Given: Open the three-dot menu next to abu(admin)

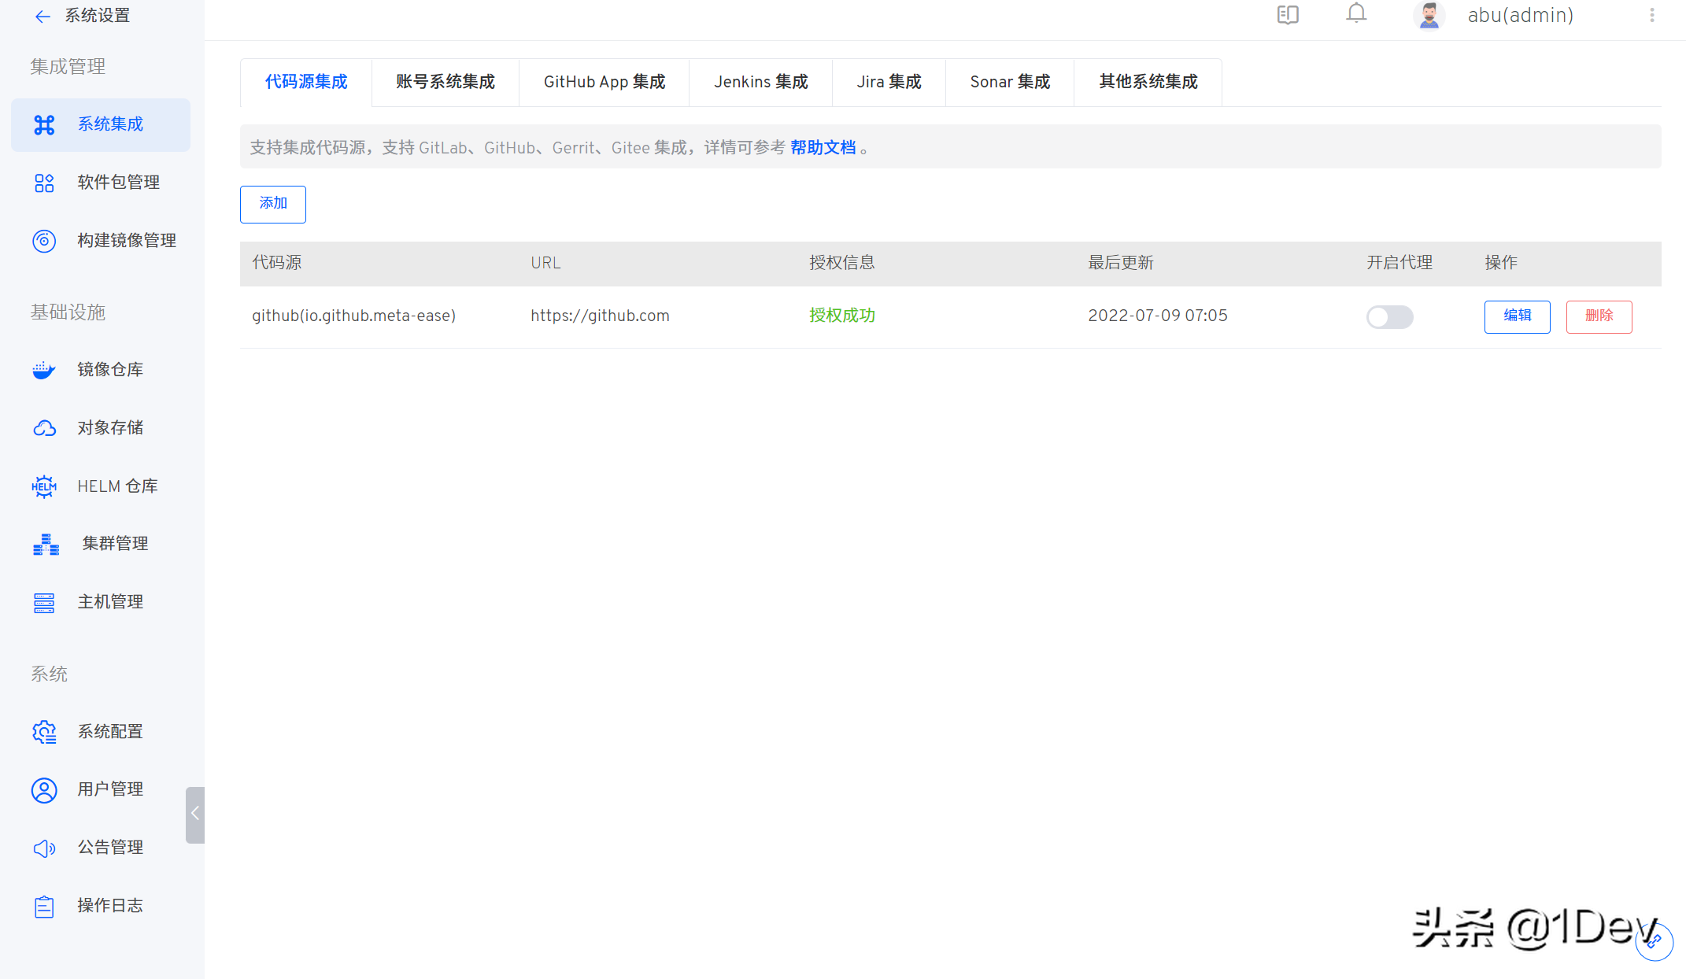Looking at the screenshot, I should [1652, 15].
